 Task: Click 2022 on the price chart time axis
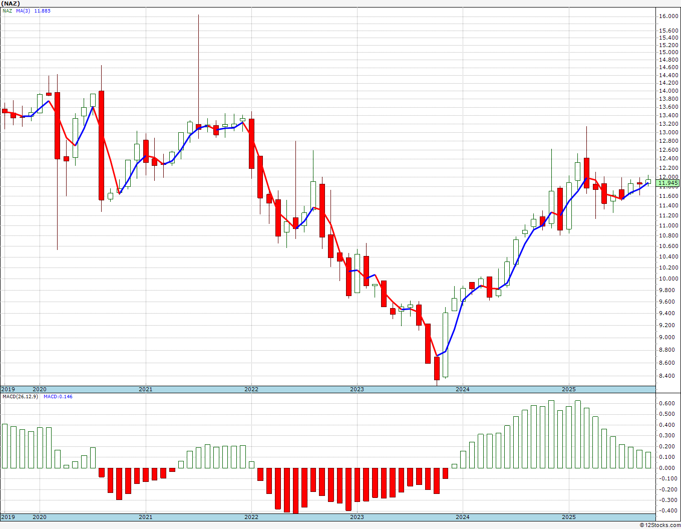point(251,389)
